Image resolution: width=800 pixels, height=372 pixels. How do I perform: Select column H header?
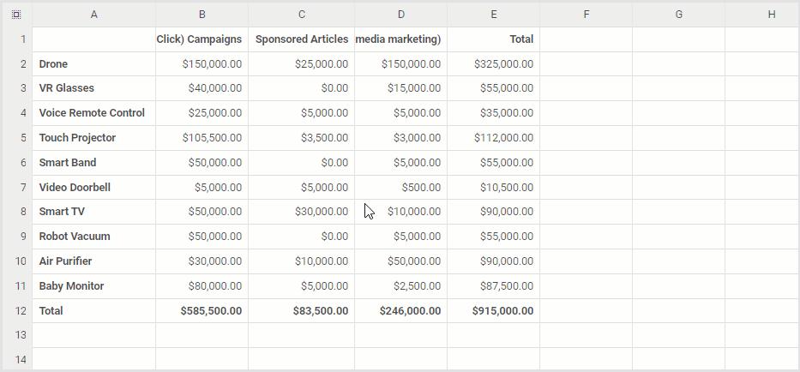pyautogui.click(x=771, y=14)
